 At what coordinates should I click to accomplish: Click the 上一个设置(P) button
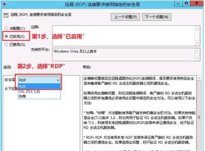point(125,17)
